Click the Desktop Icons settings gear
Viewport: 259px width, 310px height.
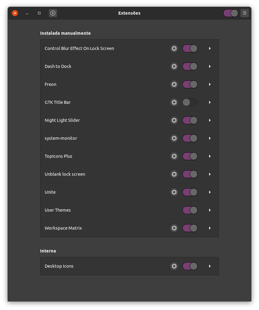pos(174,266)
